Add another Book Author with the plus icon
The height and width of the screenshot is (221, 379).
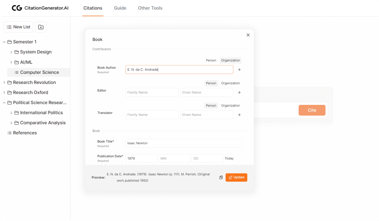[239, 69]
